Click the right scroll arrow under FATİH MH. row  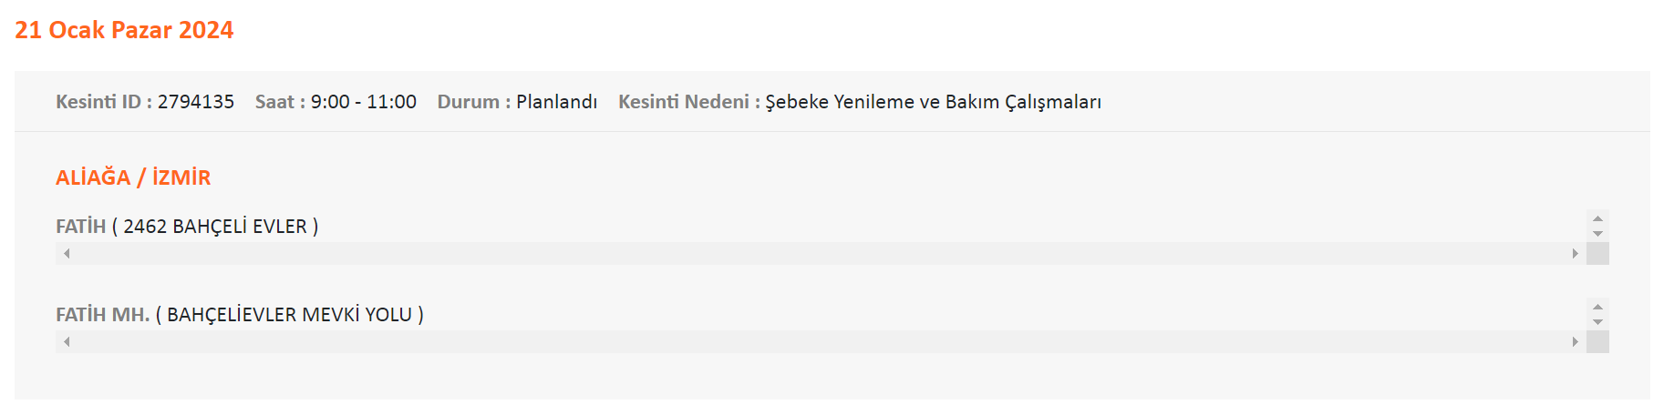[x=1575, y=341]
